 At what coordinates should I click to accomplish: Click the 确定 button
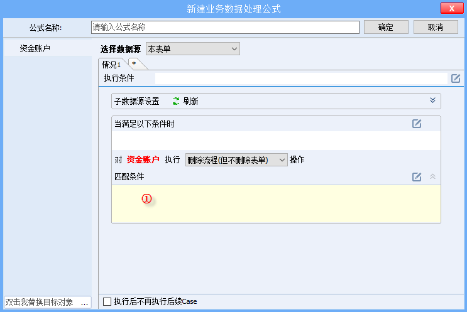(386, 28)
